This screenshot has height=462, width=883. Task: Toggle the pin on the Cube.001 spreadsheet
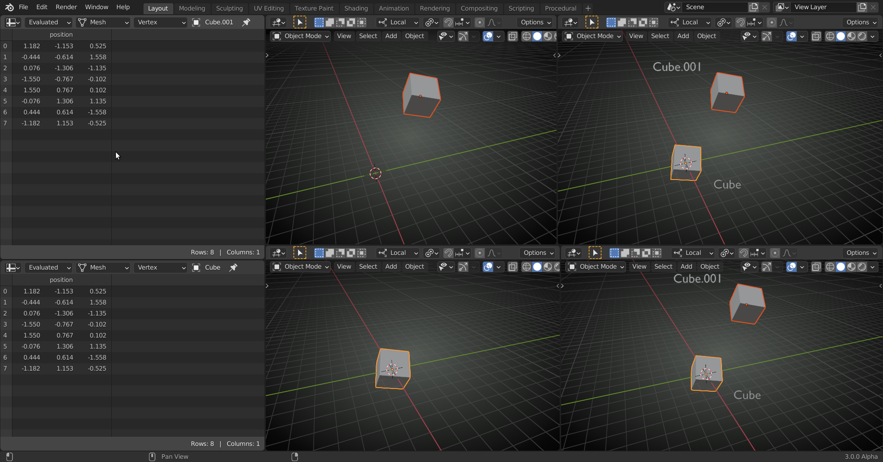pos(247,22)
